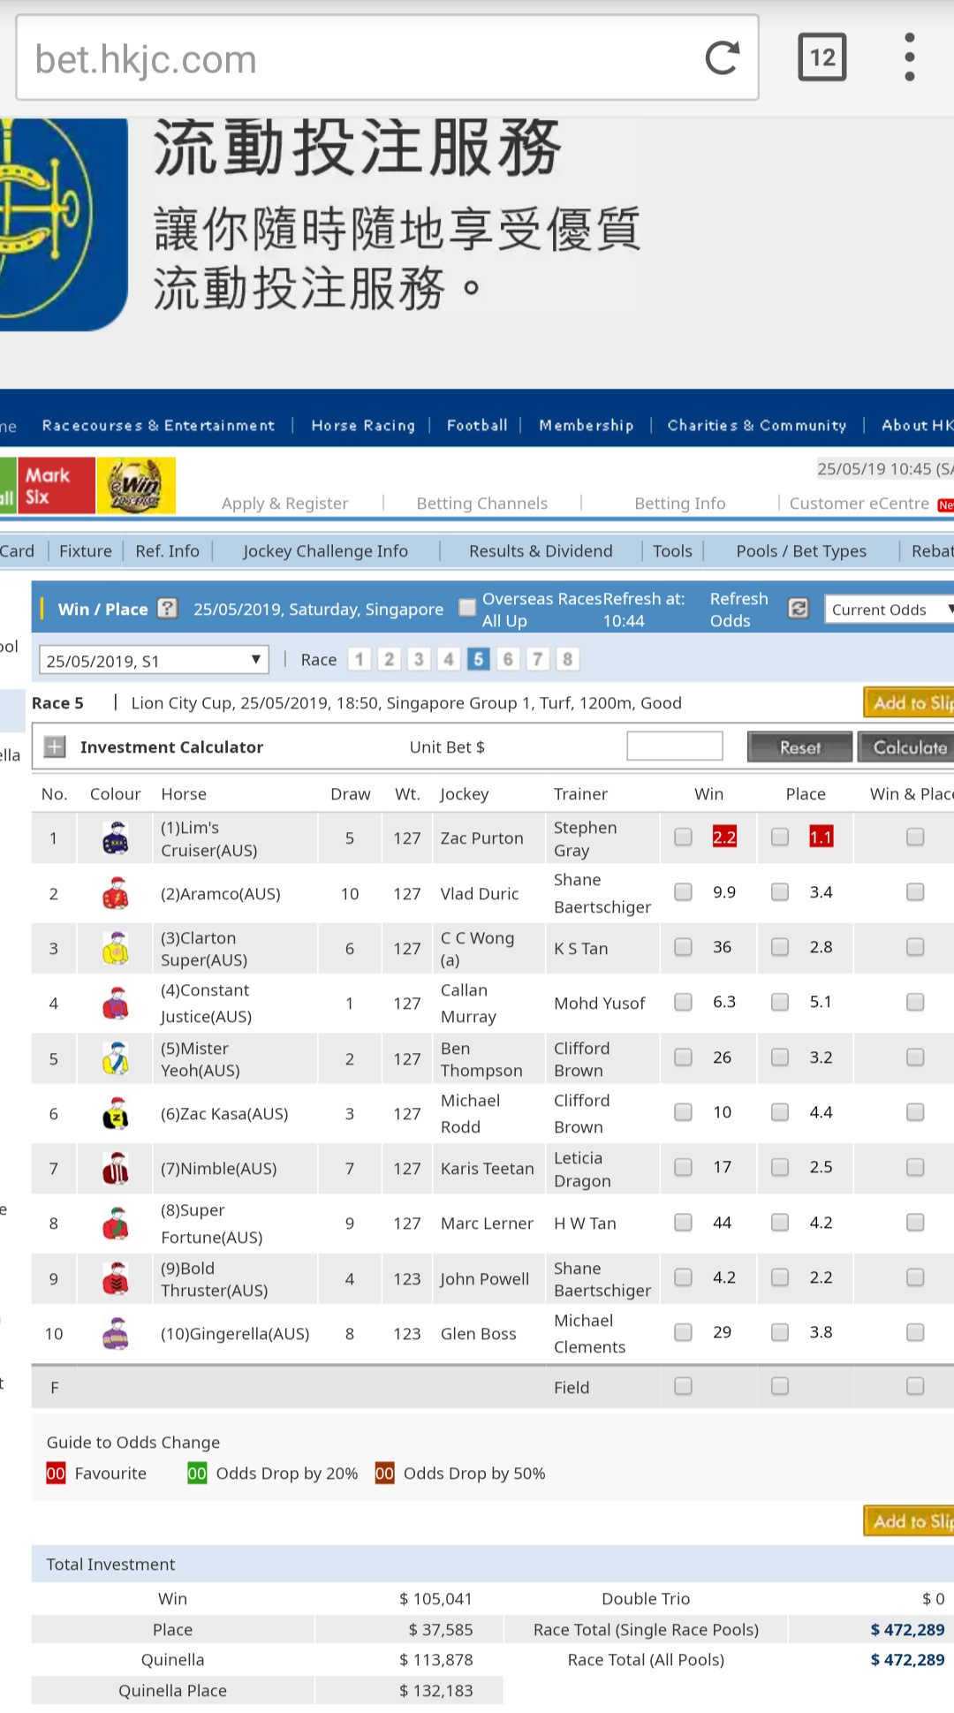The height and width of the screenshot is (1713, 954).
Task: Select Race 5 tab
Action: [478, 659]
